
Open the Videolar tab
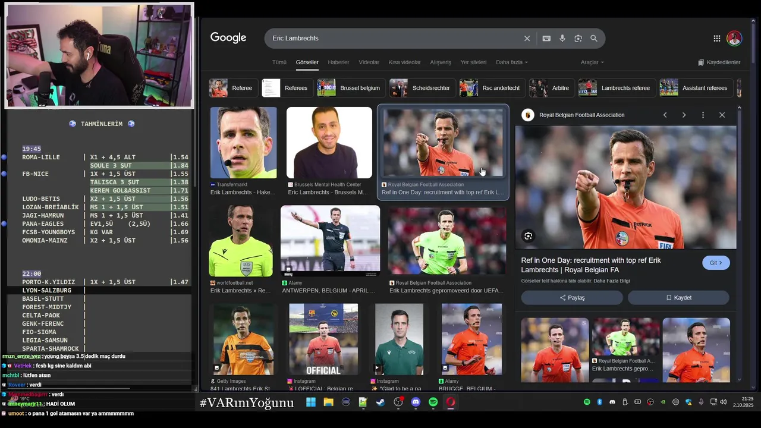[x=369, y=62]
